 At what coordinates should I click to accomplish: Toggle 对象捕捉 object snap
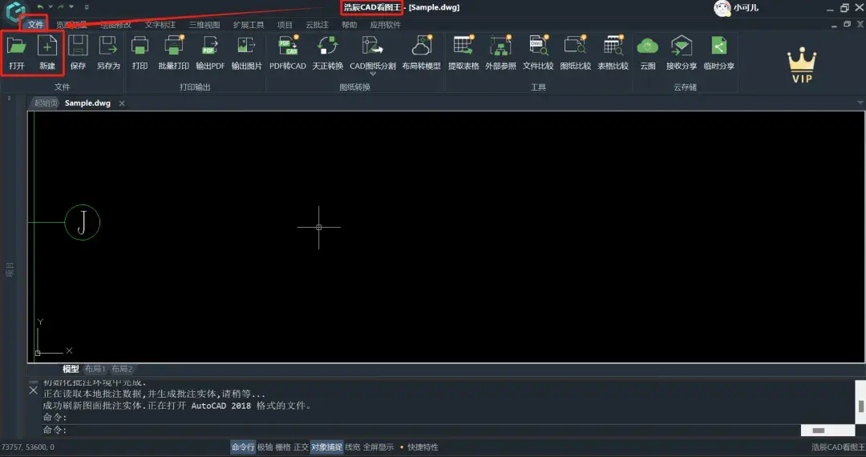pos(326,447)
